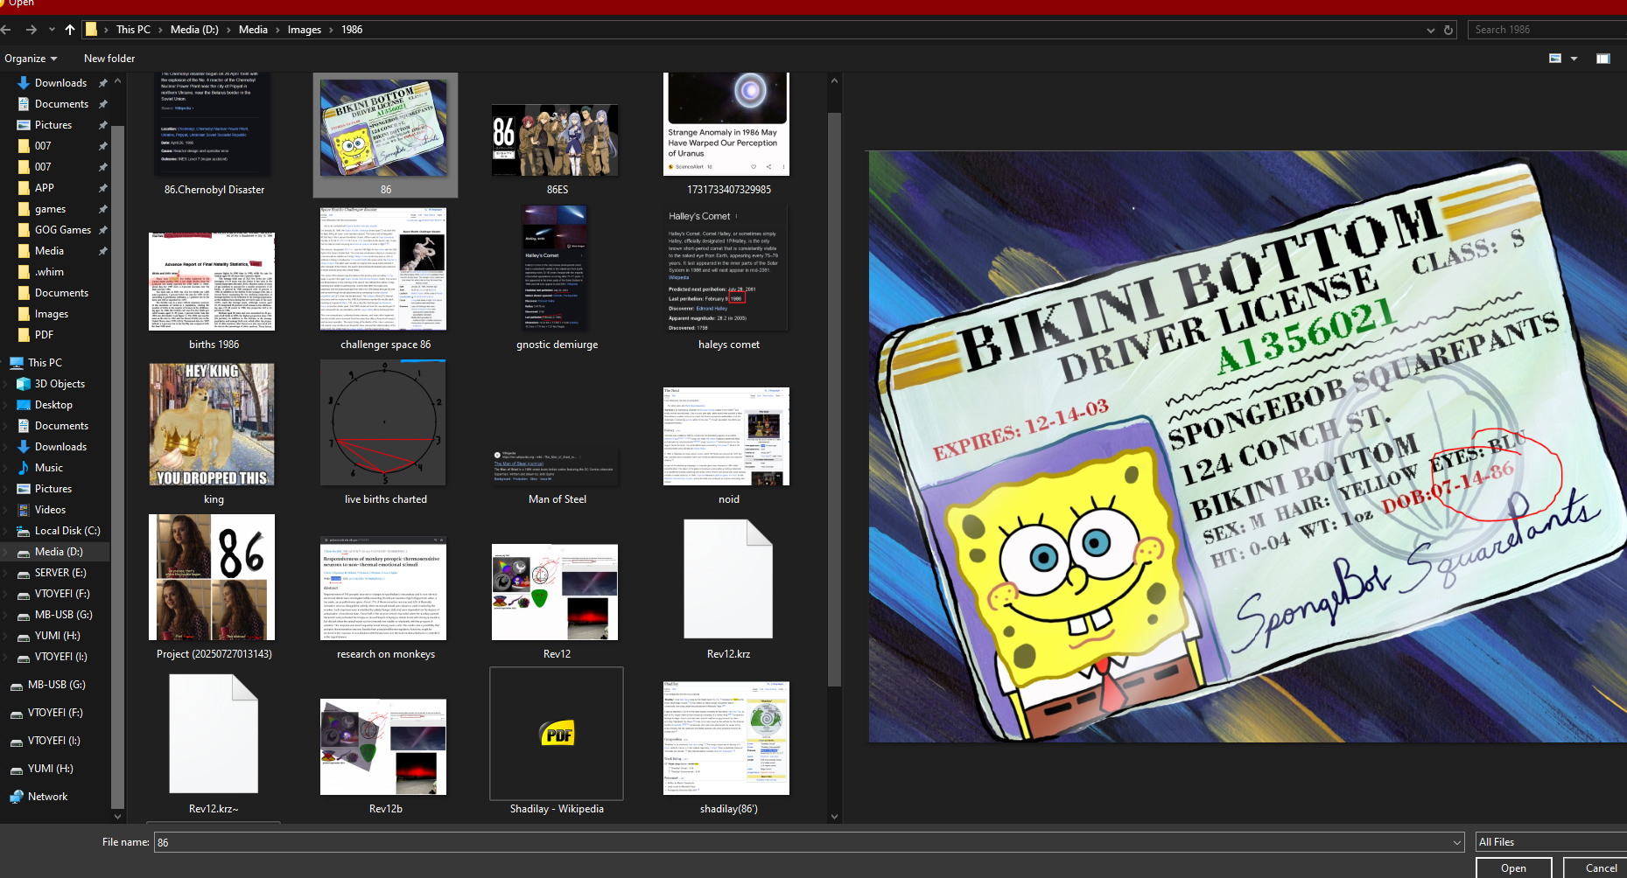
Task: Open the GOG Games sidebar folder
Action: [x=63, y=230]
